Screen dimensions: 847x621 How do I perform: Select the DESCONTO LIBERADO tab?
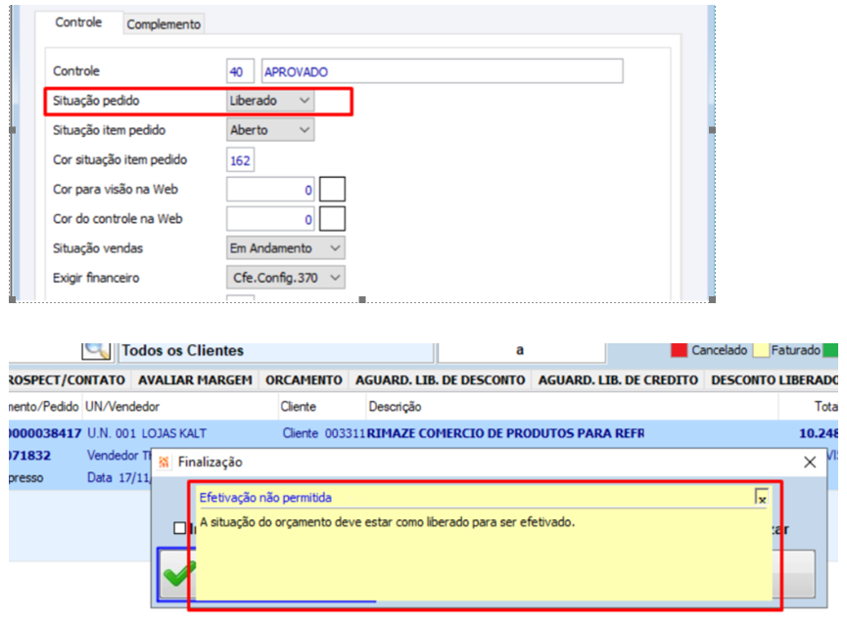click(x=773, y=380)
